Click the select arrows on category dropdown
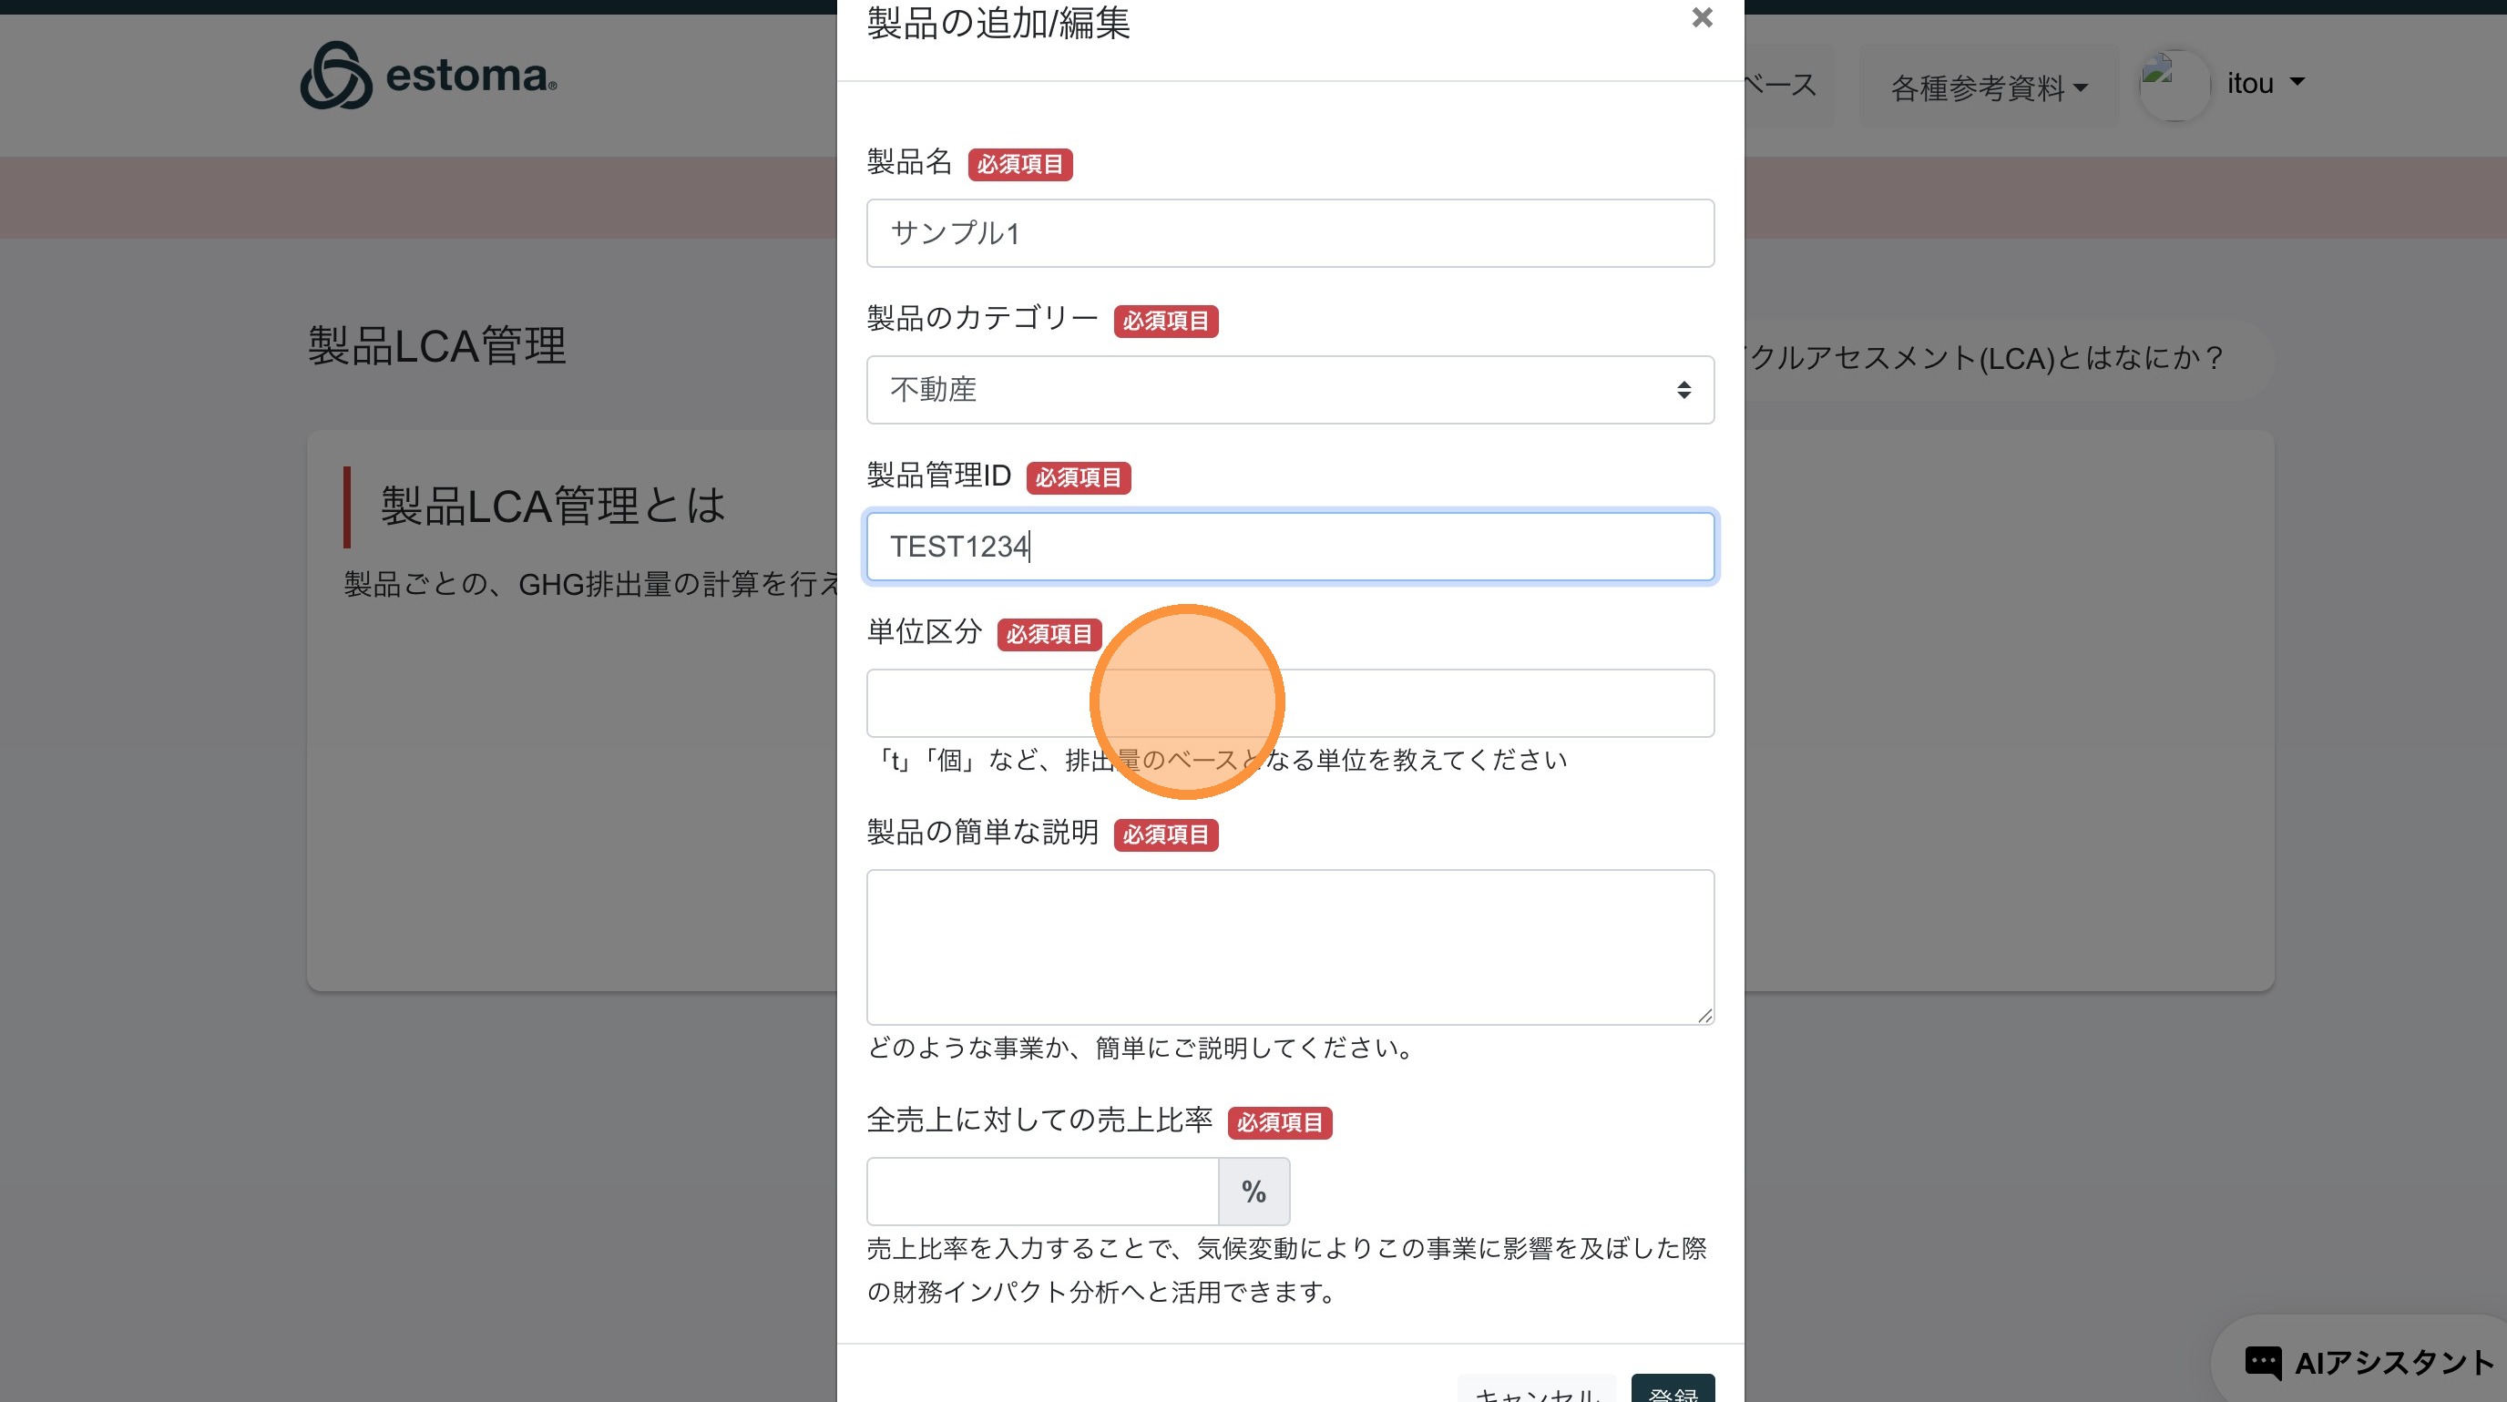 pyautogui.click(x=1683, y=390)
